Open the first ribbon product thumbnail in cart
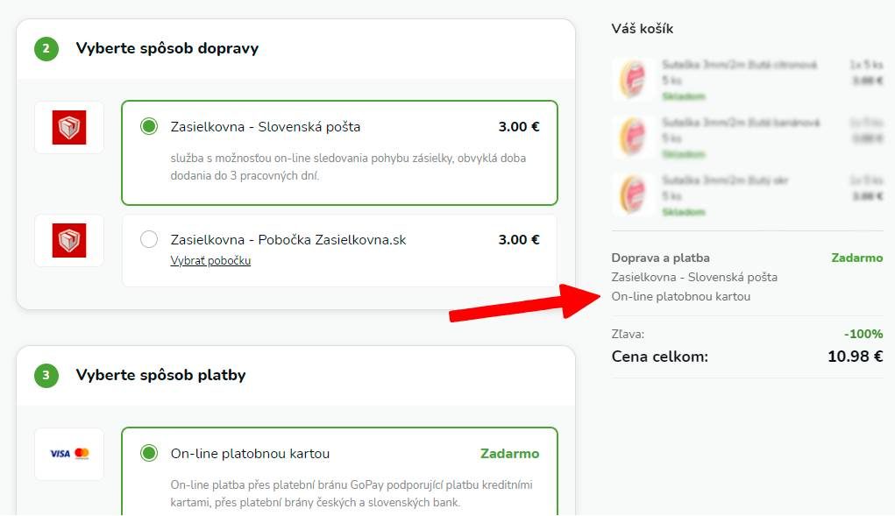Viewport: 895px width, 516px height. (633, 79)
